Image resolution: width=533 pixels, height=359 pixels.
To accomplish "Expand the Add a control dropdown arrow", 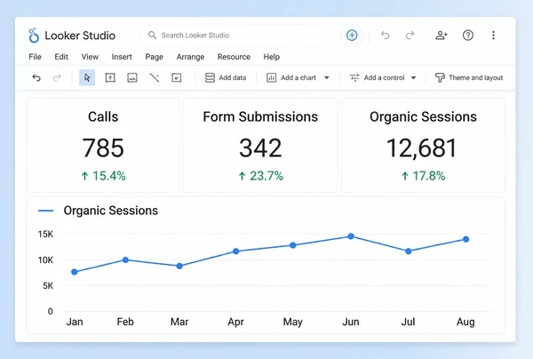I will click(x=413, y=78).
